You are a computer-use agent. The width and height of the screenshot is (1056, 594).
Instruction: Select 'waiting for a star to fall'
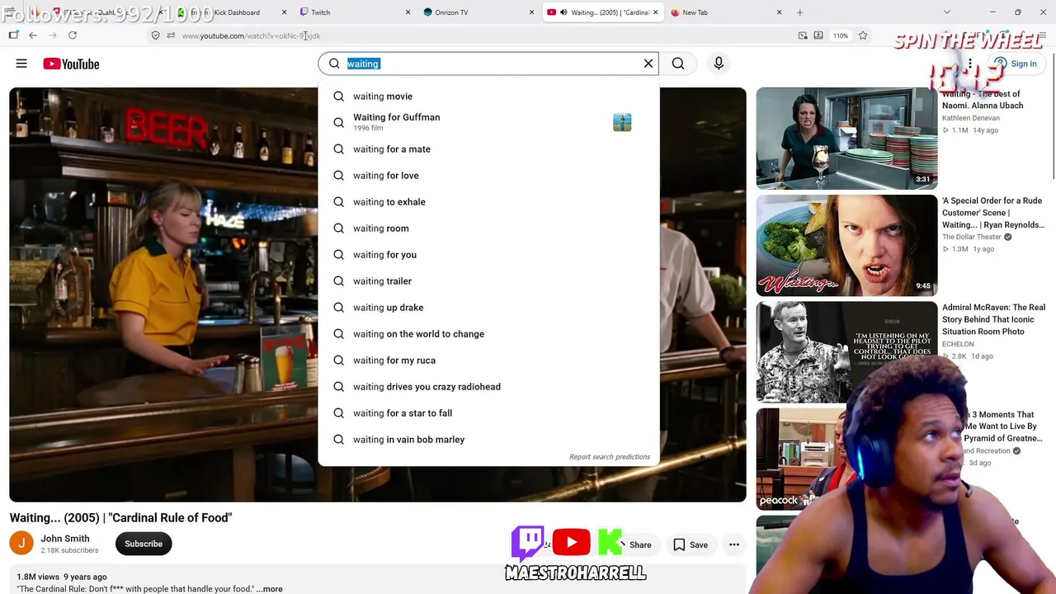pyautogui.click(x=488, y=413)
